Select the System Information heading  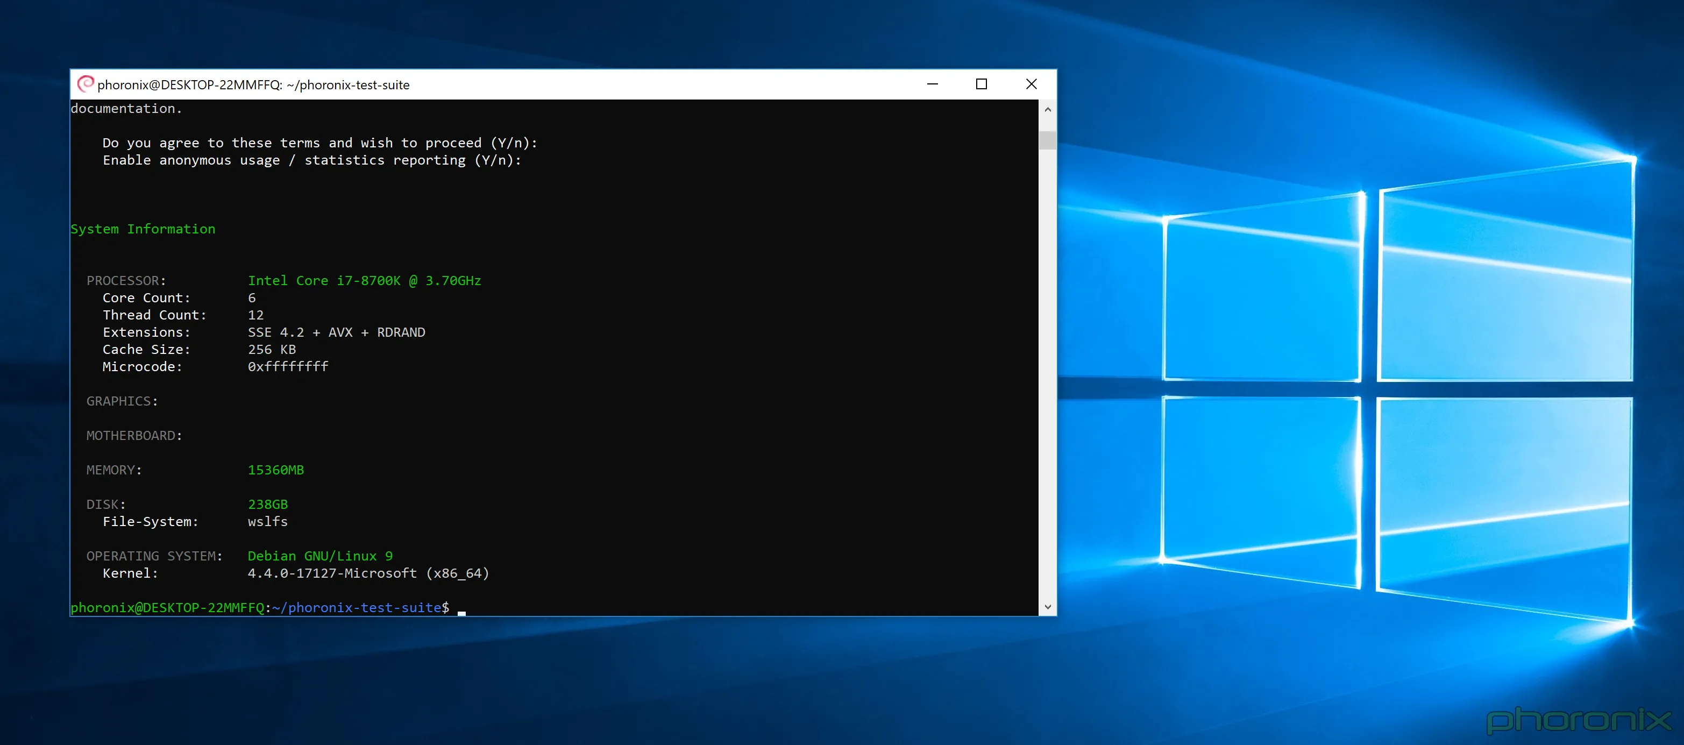coord(143,228)
